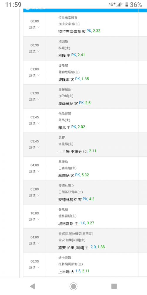The height and width of the screenshot is (295, 147).
Task: Open 詳情 link for 01:30 奧薩蘇納 match
Action: (32, 99)
